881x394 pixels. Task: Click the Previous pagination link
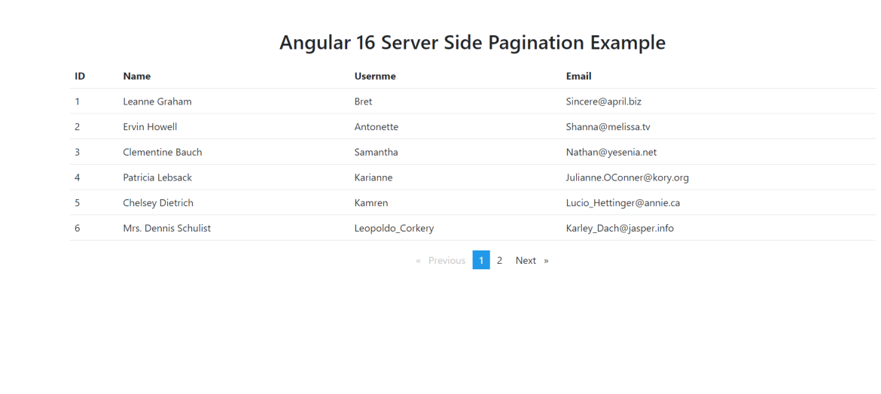click(447, 260)
